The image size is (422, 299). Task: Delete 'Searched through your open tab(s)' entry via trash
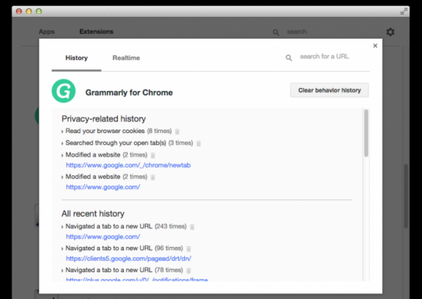click(x=198, y=144)
